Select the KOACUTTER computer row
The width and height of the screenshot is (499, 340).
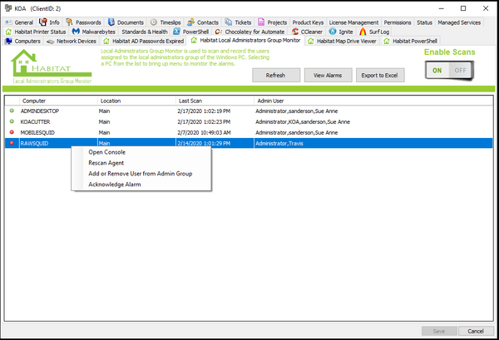41,121
